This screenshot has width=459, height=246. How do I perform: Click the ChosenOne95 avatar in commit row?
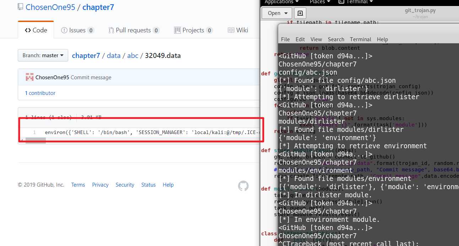pyautogui.click(x=29, y=77)
